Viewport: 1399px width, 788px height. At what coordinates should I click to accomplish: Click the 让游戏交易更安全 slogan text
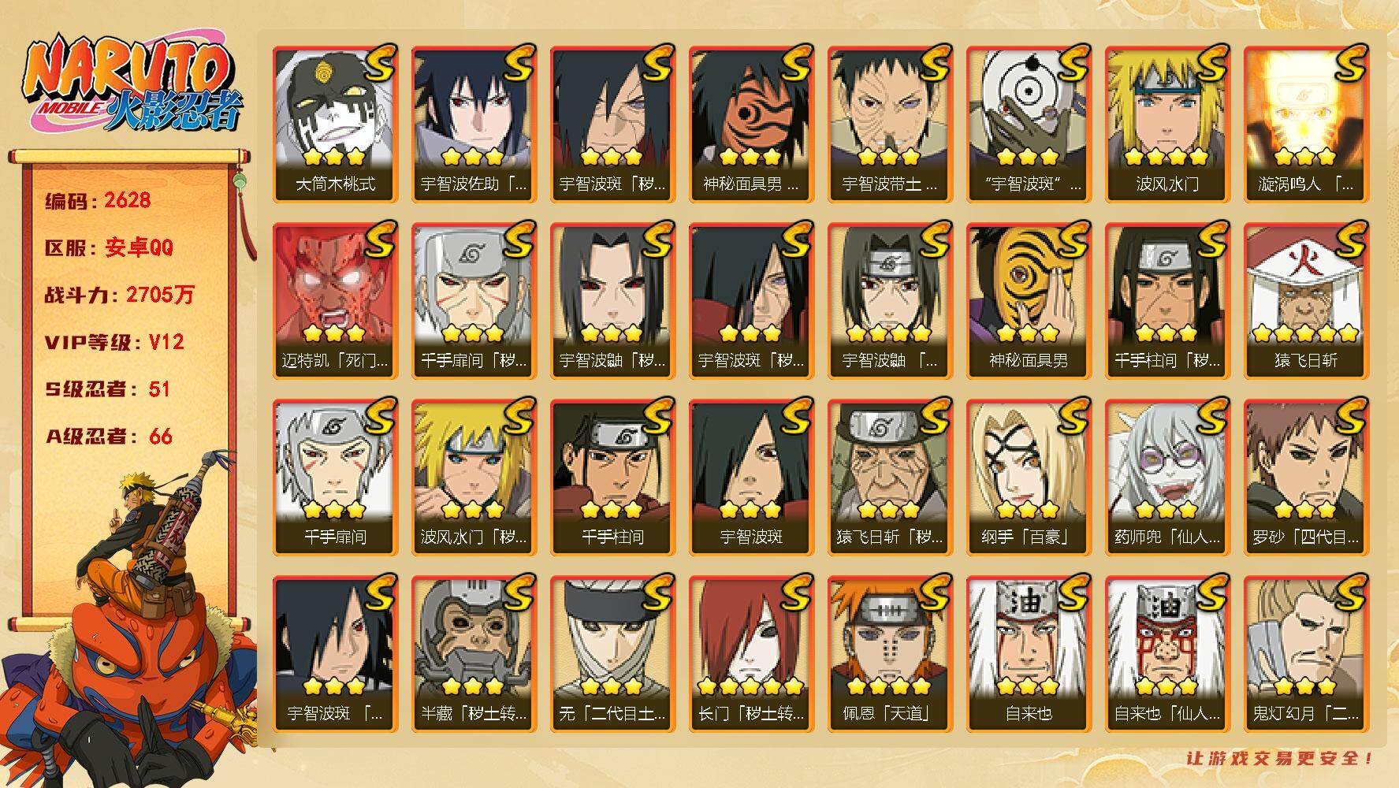coord(1280,758)
